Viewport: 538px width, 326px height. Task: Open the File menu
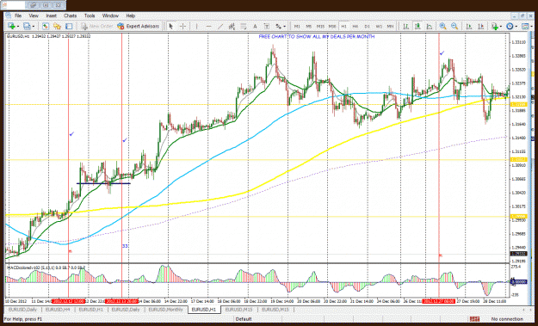(x=18, y=15)
